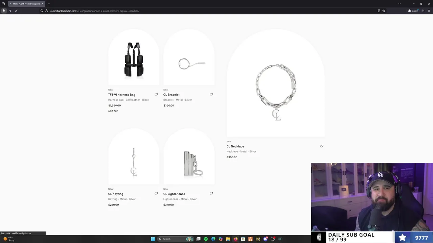Click the $350.00 bracelet price
The width and height of the screenshot is (433, 243).
coord(169,106)
